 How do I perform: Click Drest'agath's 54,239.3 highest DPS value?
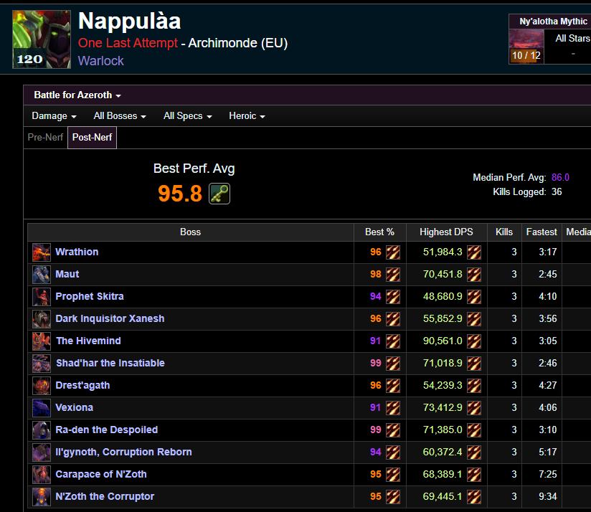pos(443,385)
